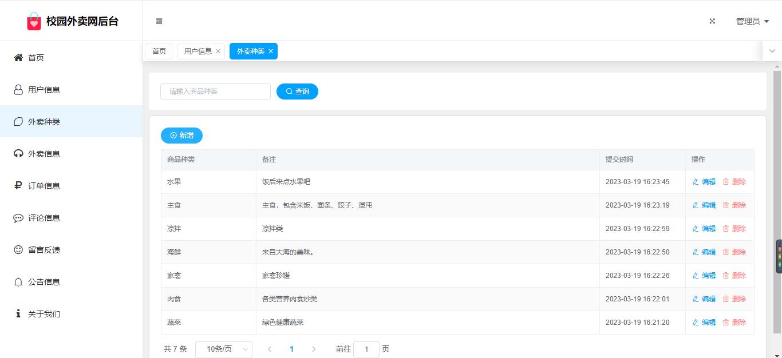Open 评论信息 in the sidebar menu
Screen dimensions: 782x358
coord(44,218)
